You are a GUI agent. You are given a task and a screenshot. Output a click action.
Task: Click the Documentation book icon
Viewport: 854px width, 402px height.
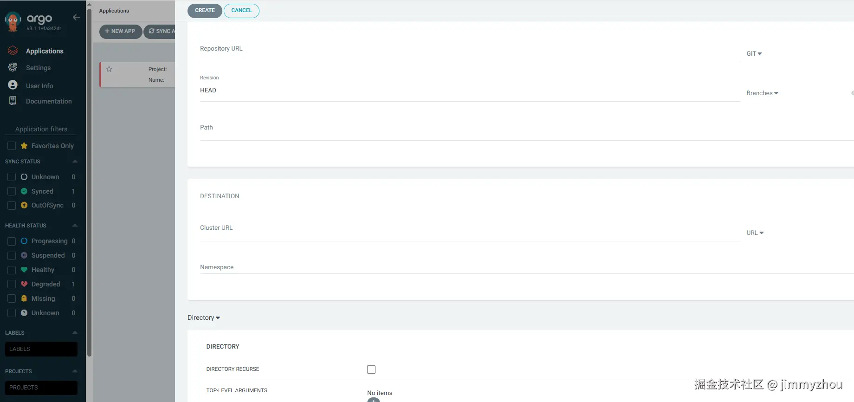pyautogui.click(x=13, y=101)
